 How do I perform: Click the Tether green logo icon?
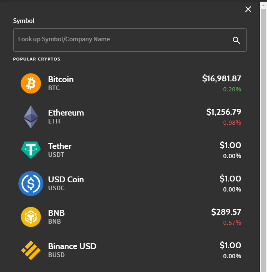tap(31, 150)
